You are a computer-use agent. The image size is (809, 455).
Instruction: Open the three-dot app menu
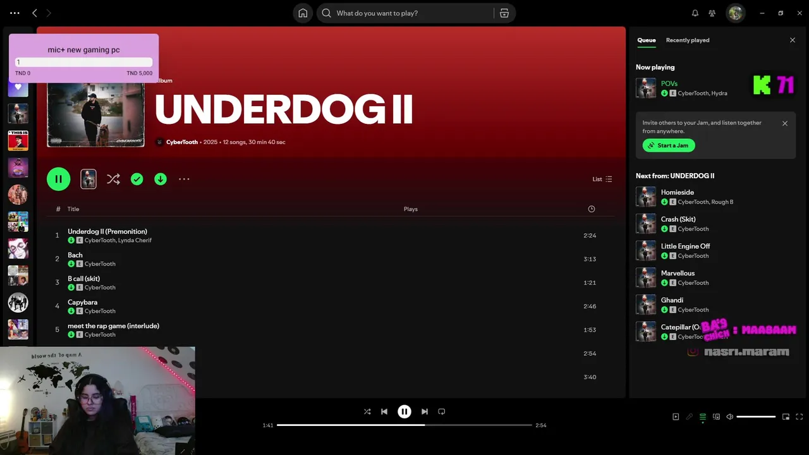[15, 13]
